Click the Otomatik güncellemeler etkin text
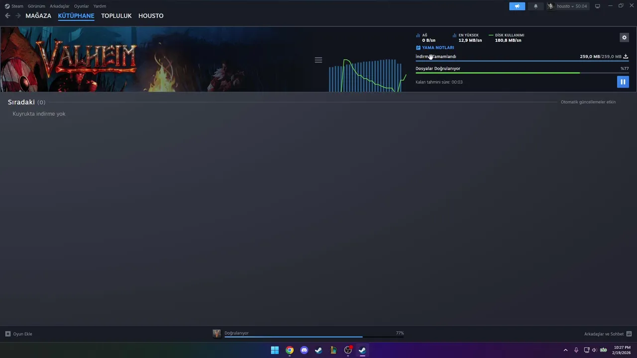Image resolution: width=637 pixels, height=358 pixels. pos(588,102)
